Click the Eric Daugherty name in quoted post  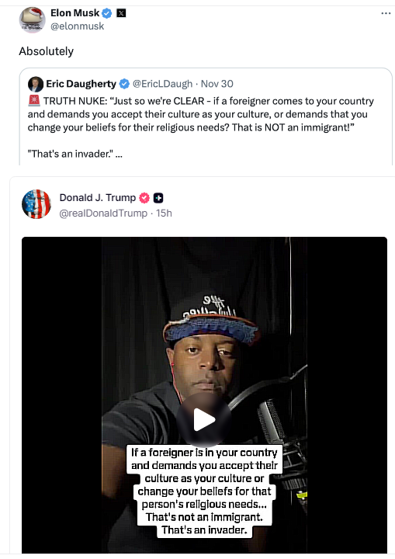click(x=81, y=84)
